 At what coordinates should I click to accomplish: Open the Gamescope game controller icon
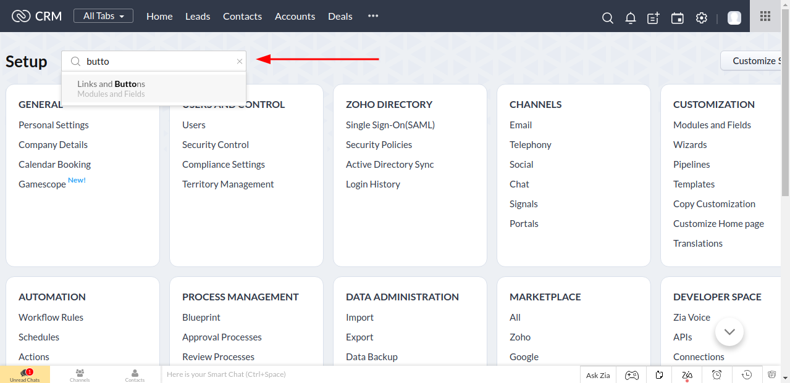pyautogui.click(x=631, y=374)
